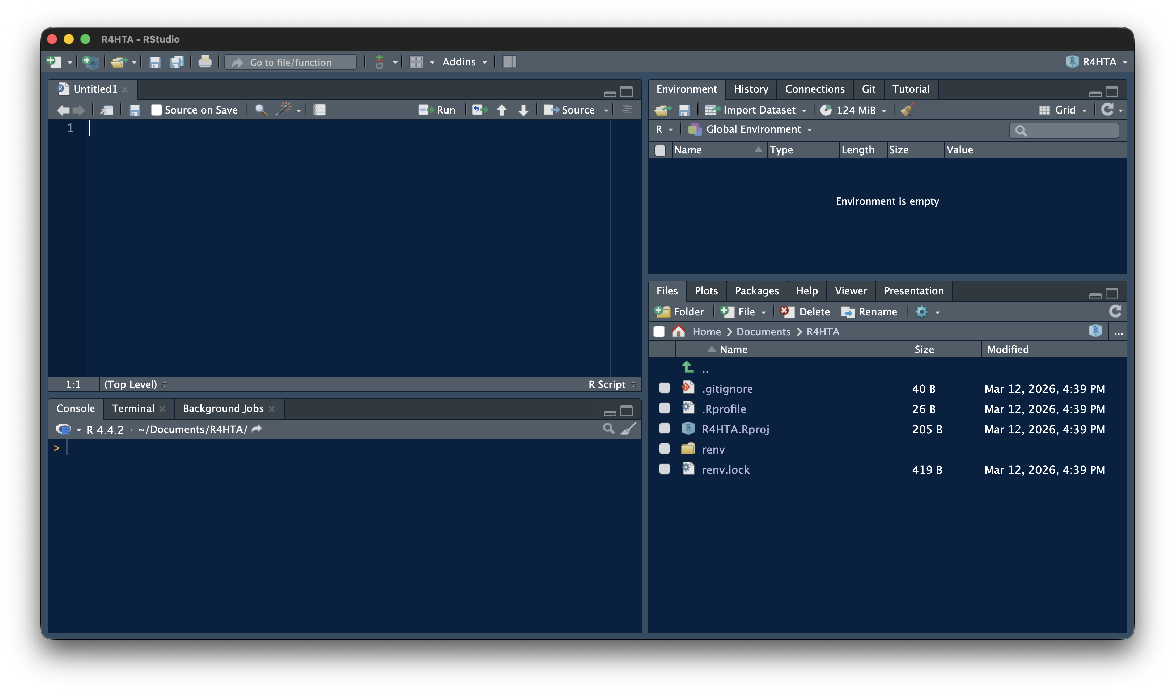
Task: Select the renv.lock file checkbox
Action: click(x=664, y=469)
